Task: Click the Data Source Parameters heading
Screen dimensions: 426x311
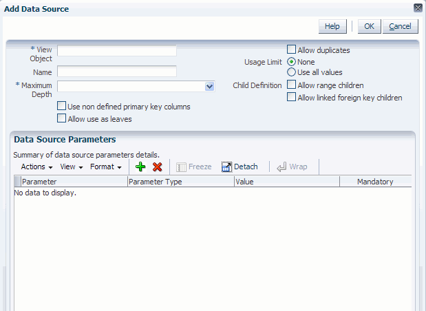Action: [65, 140]
